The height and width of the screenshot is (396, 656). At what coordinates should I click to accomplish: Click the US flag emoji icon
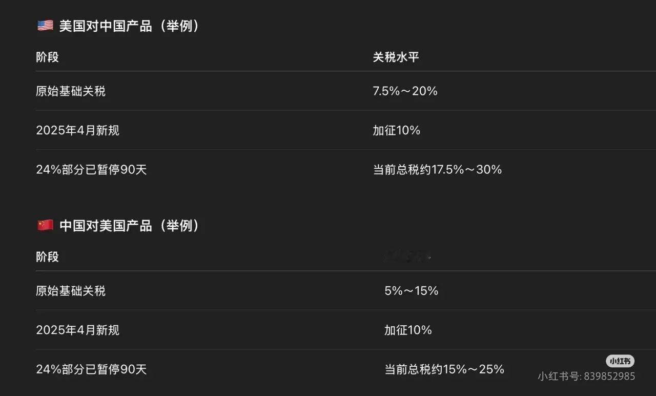point(45,26)
